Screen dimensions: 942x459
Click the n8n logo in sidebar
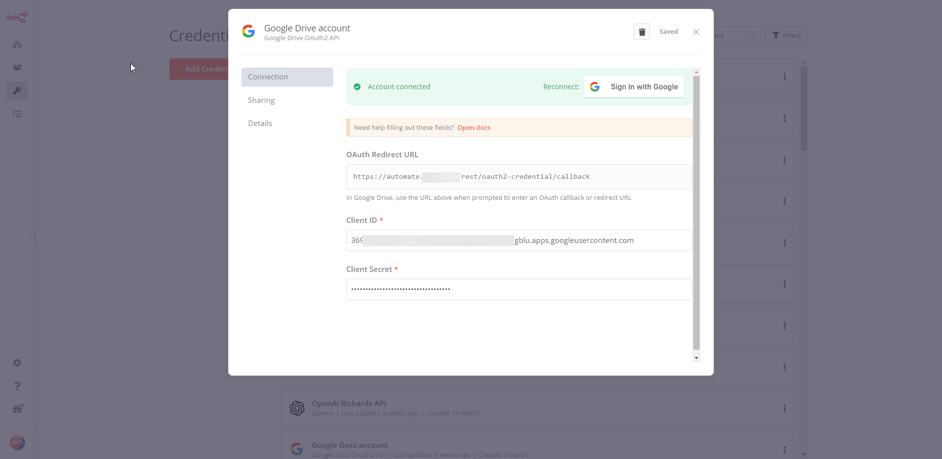[17, 18]
